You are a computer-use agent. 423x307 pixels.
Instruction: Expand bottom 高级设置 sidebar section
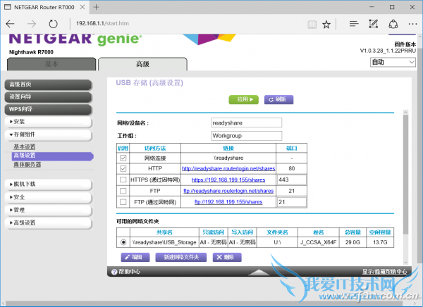click(49, 223)
